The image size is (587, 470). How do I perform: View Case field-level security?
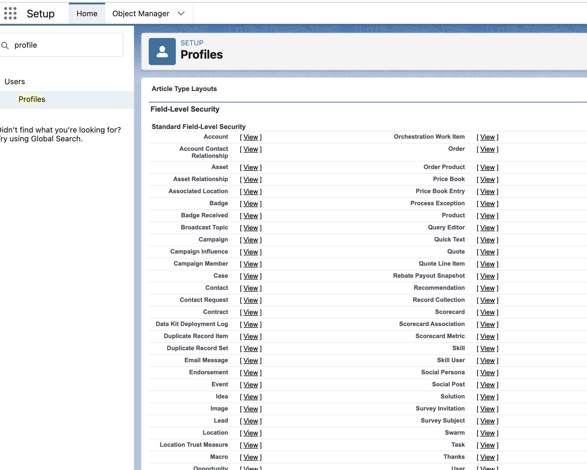[x=250, y=276]
